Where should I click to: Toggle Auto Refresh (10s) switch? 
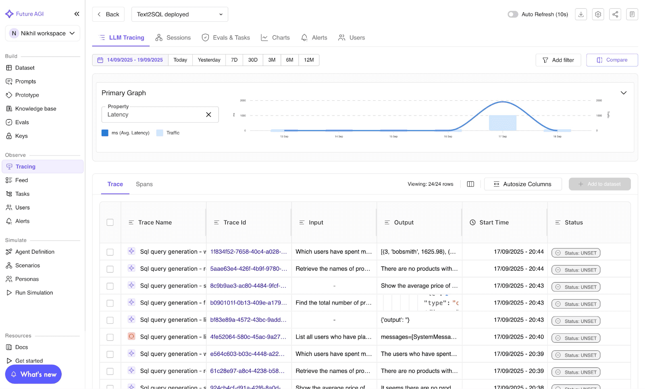513,14
